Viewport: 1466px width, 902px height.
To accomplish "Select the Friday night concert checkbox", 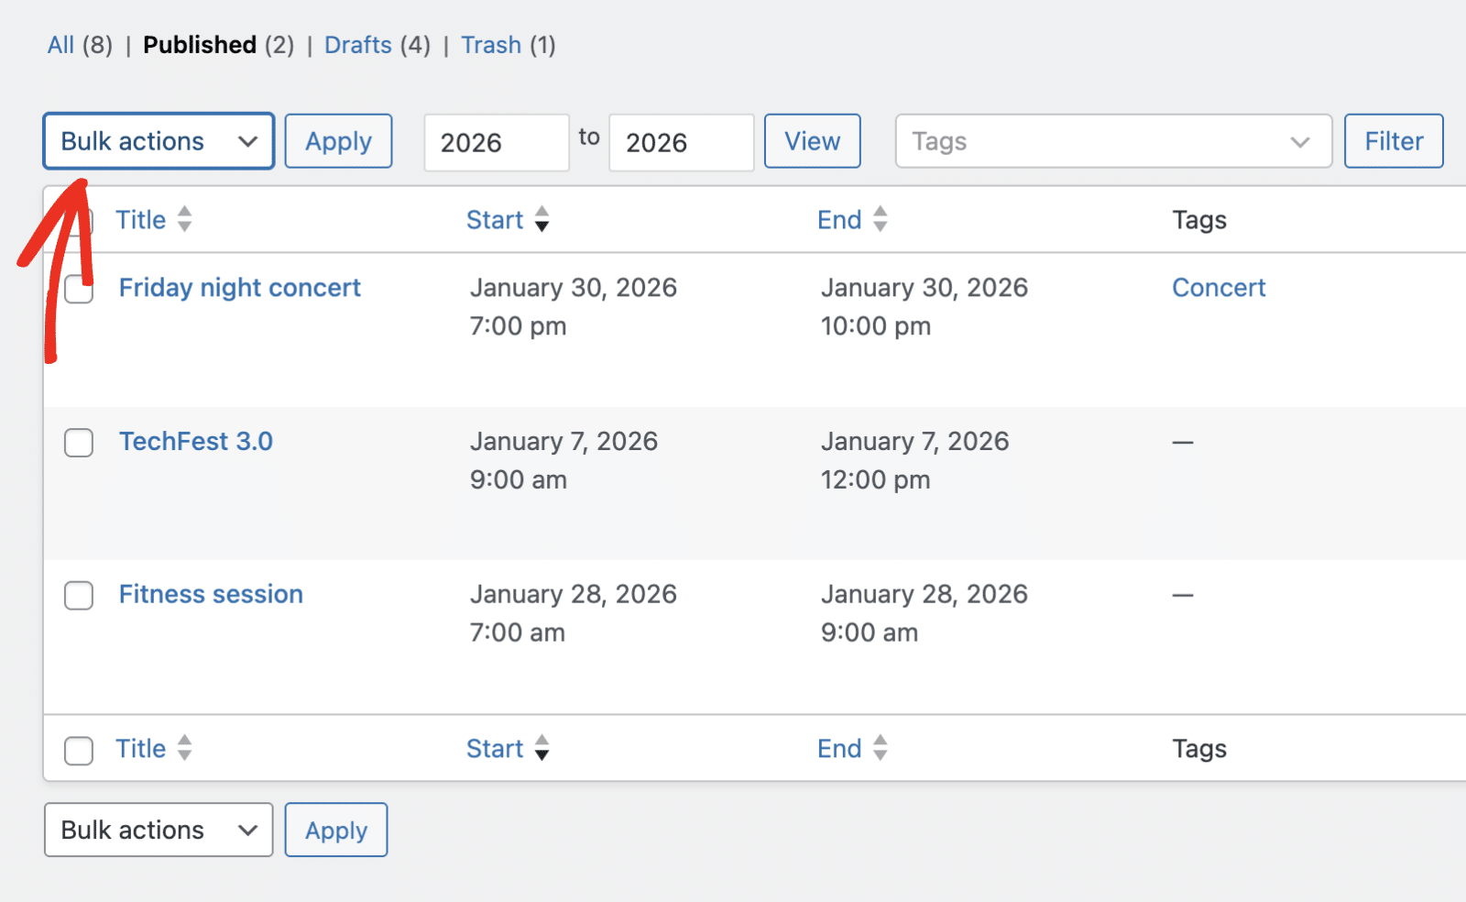I will point(78,289).
